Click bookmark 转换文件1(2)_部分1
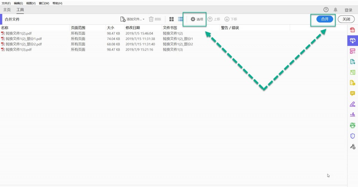This screenshot has width=358, height=187. tap(178, 39)
